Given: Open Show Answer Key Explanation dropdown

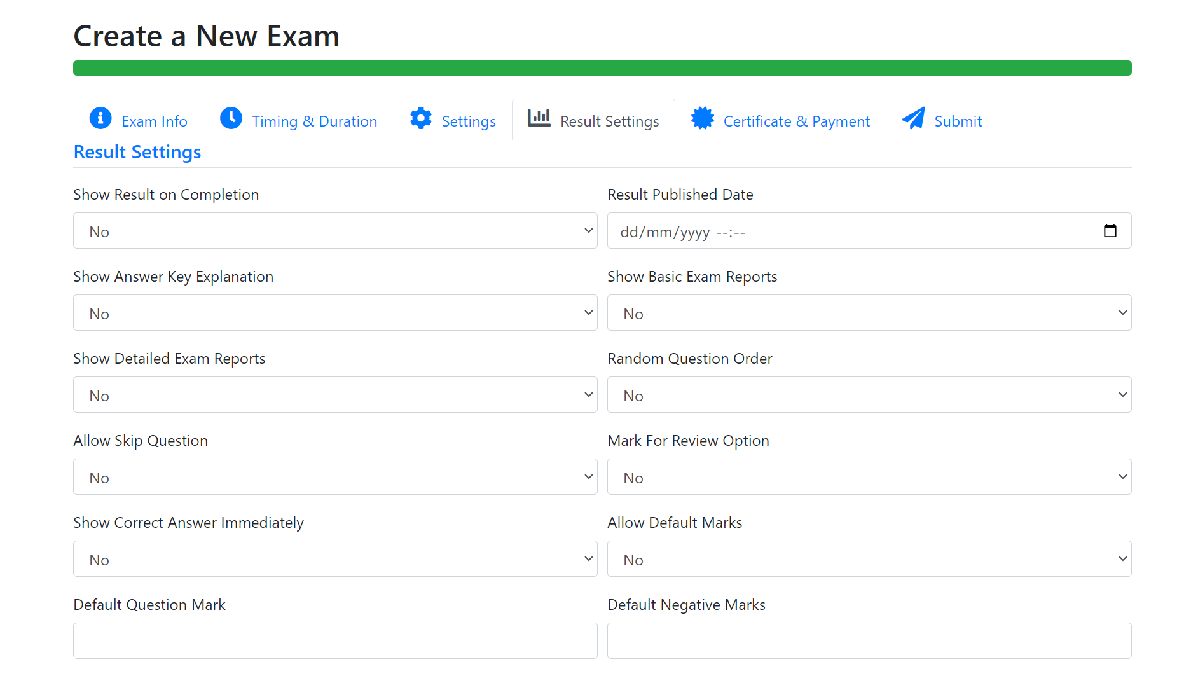Looking at the screenshot, I should (335, 313).
